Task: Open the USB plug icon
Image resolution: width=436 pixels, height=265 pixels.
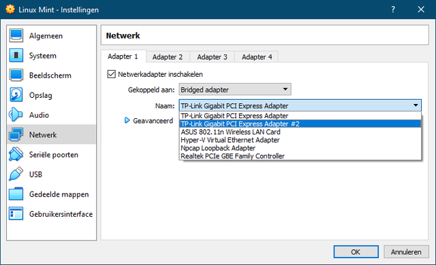Action: [16, 174]
